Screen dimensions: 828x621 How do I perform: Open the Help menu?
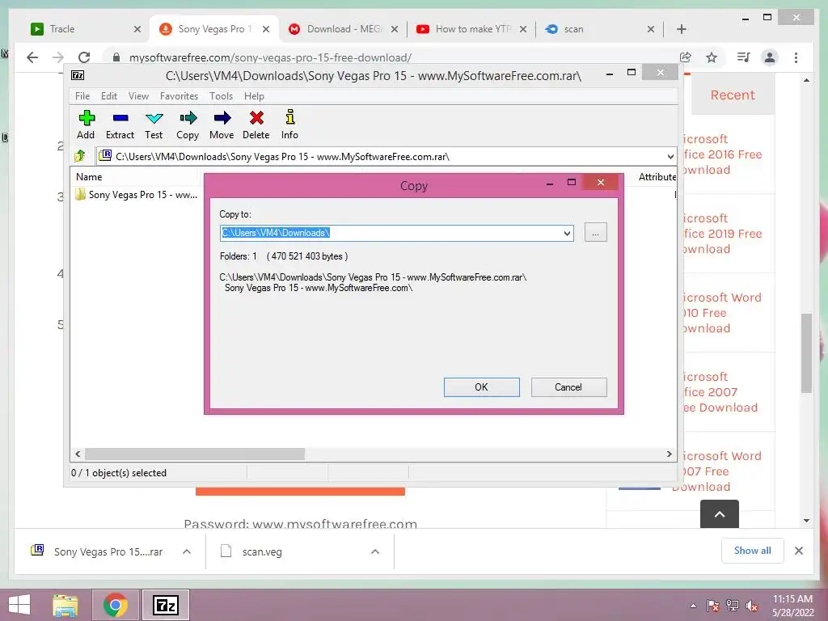pyautogui.click(x=254, y=96)
